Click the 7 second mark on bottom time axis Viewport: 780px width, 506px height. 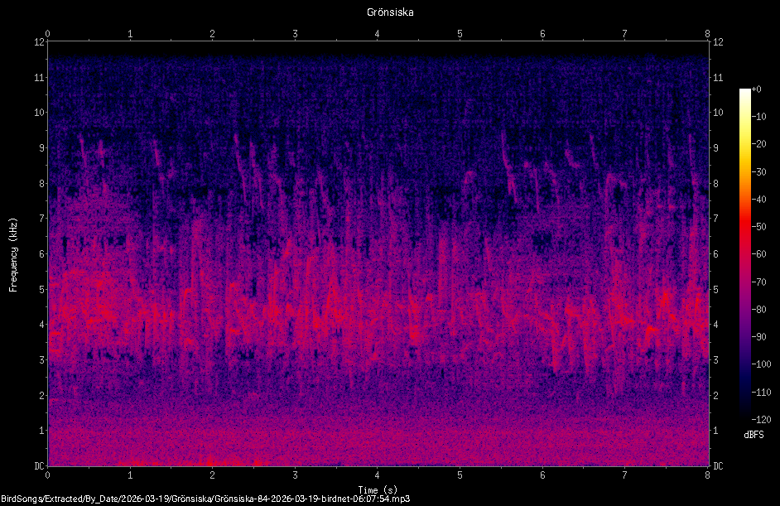[625, 475]
